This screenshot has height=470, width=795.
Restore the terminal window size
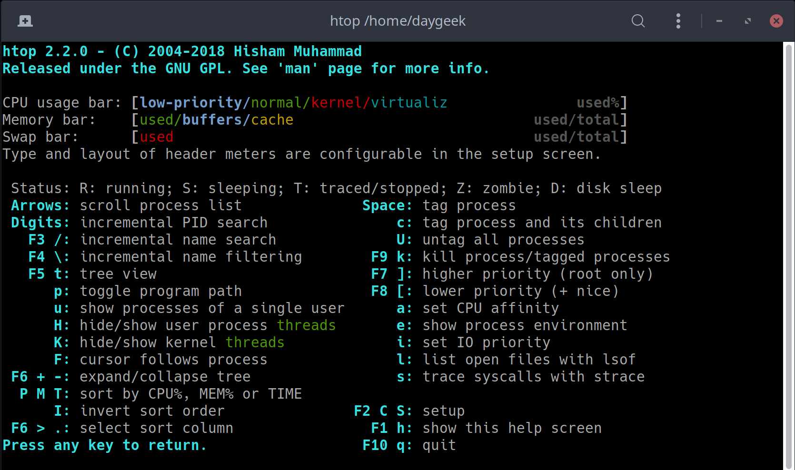(748, 21)
